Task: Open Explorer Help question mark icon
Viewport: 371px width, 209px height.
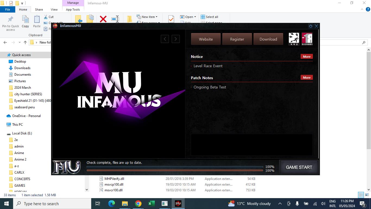Action: (x=368, y=9)
